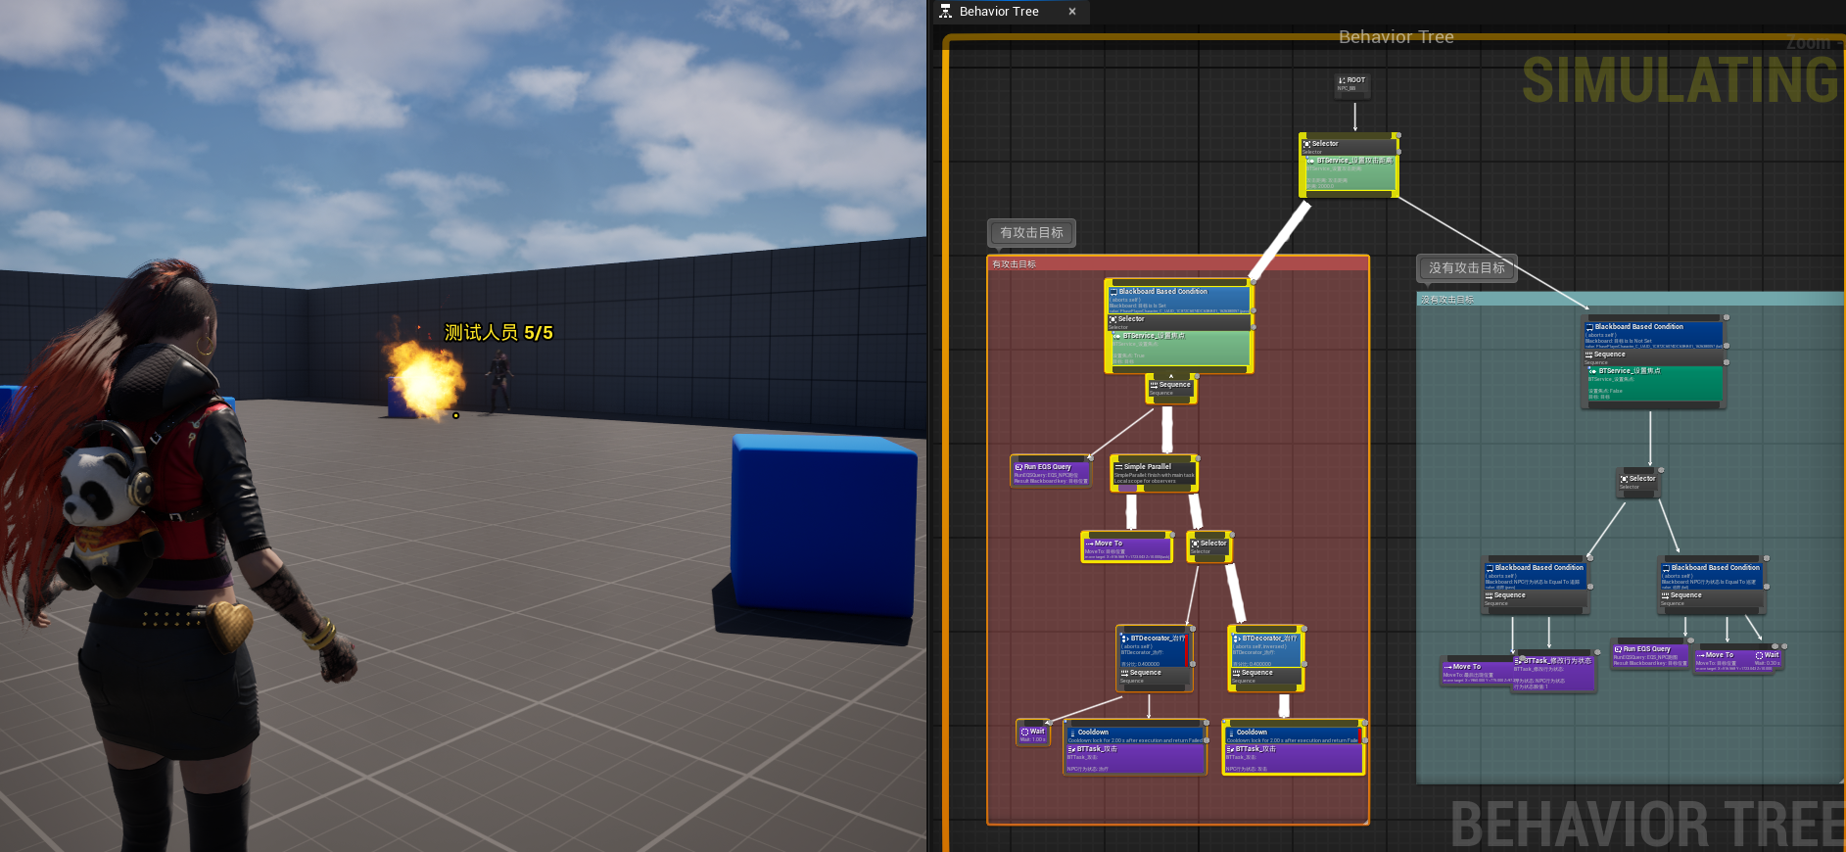Select the Sequence row under the 'Is Not Set' condition
1846x852 pixels.
[x=1653, y=357]
